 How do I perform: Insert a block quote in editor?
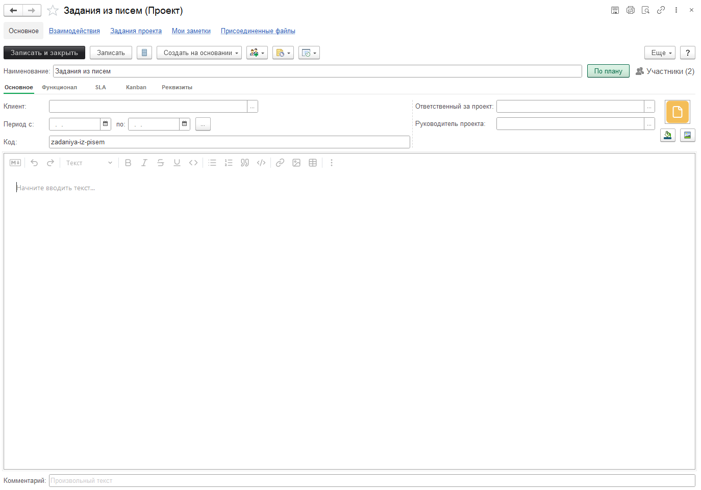[x=245, y=163]
